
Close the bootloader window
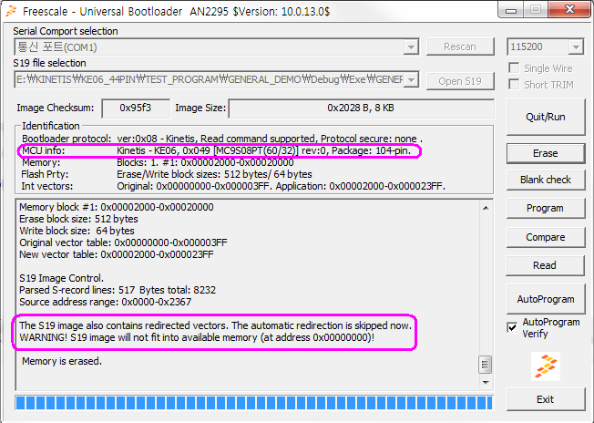569,10
